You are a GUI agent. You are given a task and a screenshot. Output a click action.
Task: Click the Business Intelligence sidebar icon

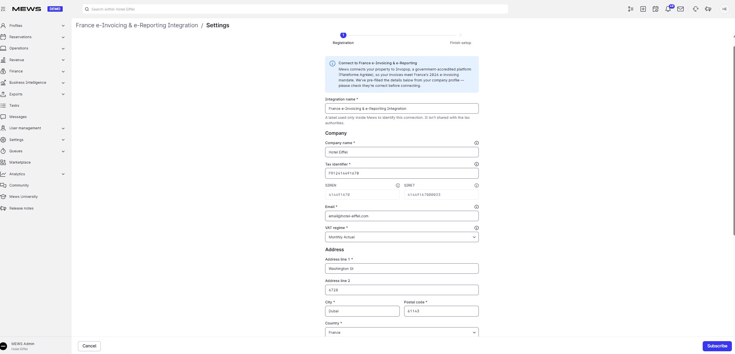[x=3, y=83]
